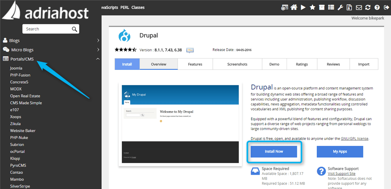Select Xoops in the CMS list
Image resolution: width=391 pixels, height=189 pixels.
(15, 117)
